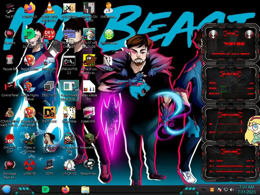
Task: Open the VM0Technic doctor icon
Action: [x=109, y=10]
